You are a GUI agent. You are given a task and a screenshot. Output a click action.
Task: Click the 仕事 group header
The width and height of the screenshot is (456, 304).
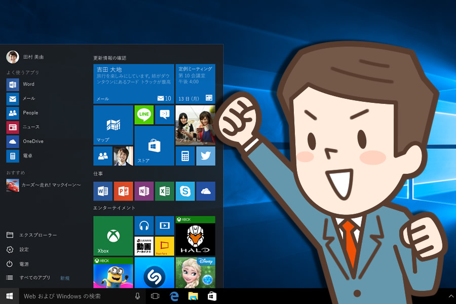click(x=98, y=174)
